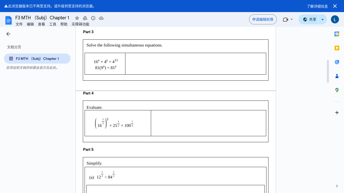344x193 pixels.
Task: Expand the share options dropdown arrow
Action: point(323,19)
